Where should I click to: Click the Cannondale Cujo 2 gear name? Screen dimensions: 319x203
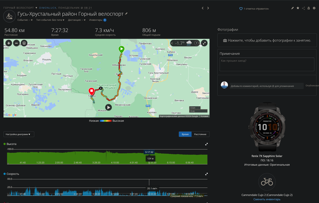click(x=267, y=195)
